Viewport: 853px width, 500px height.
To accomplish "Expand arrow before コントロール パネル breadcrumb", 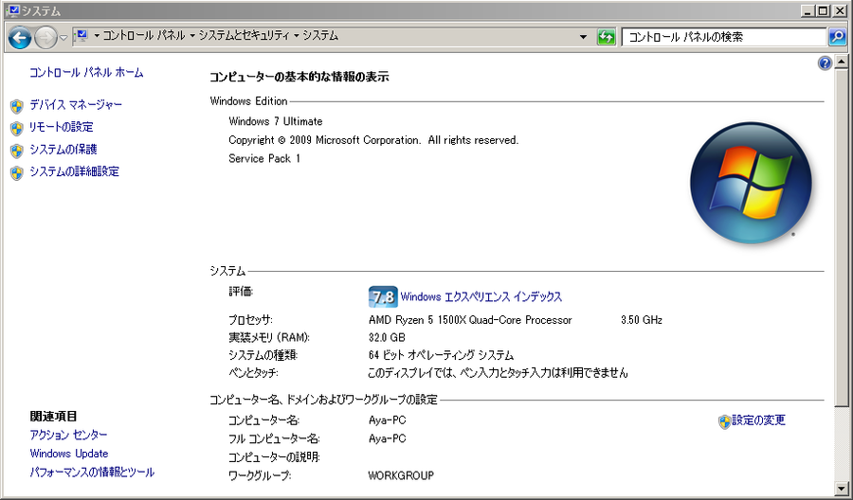I will 97,36.
